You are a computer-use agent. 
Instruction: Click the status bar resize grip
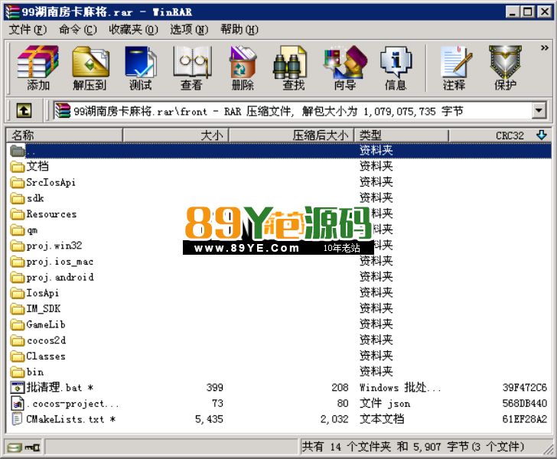(548, 449)
